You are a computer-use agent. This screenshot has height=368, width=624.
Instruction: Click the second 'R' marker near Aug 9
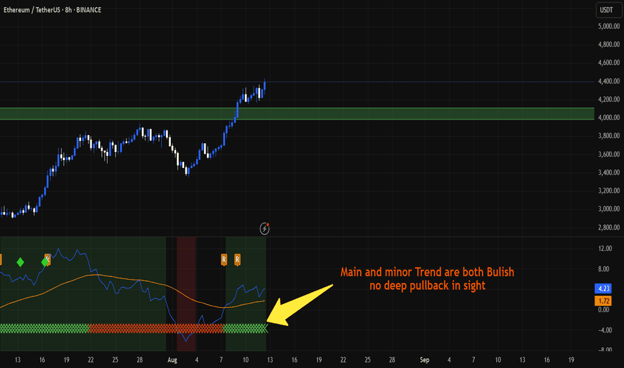(x=237, y=260)
